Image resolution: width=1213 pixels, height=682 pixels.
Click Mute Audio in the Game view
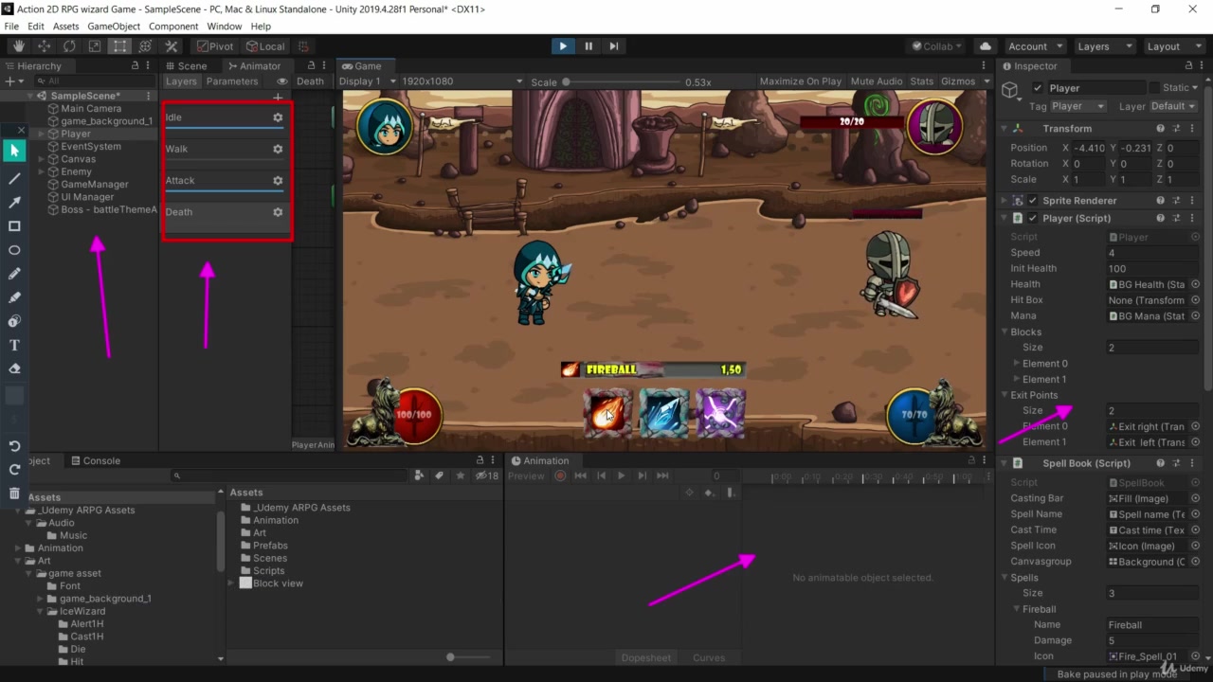coord(876,81)
